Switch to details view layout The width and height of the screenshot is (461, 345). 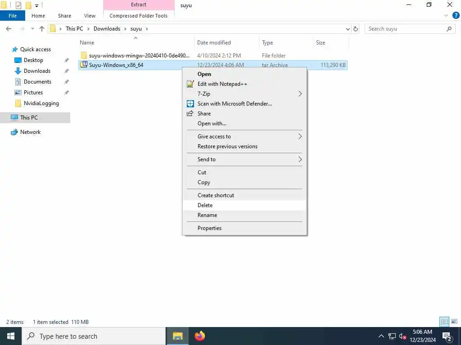[x=444, y=322]
